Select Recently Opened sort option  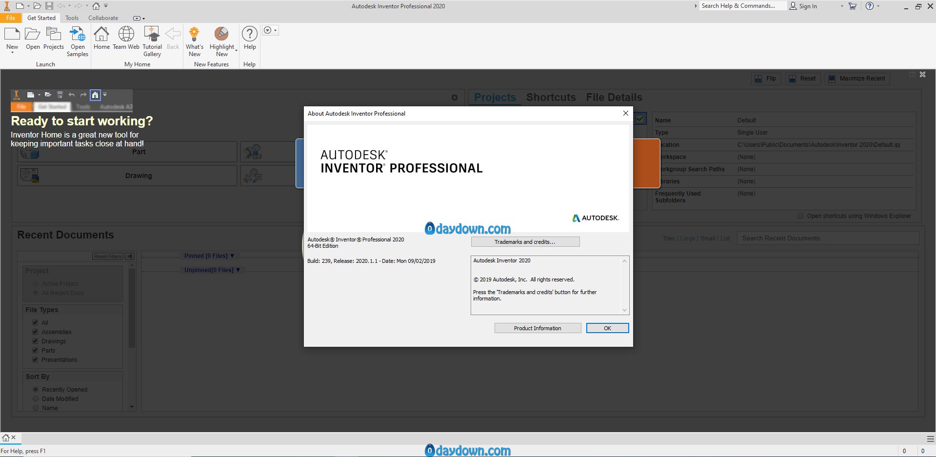pos(36,389)
